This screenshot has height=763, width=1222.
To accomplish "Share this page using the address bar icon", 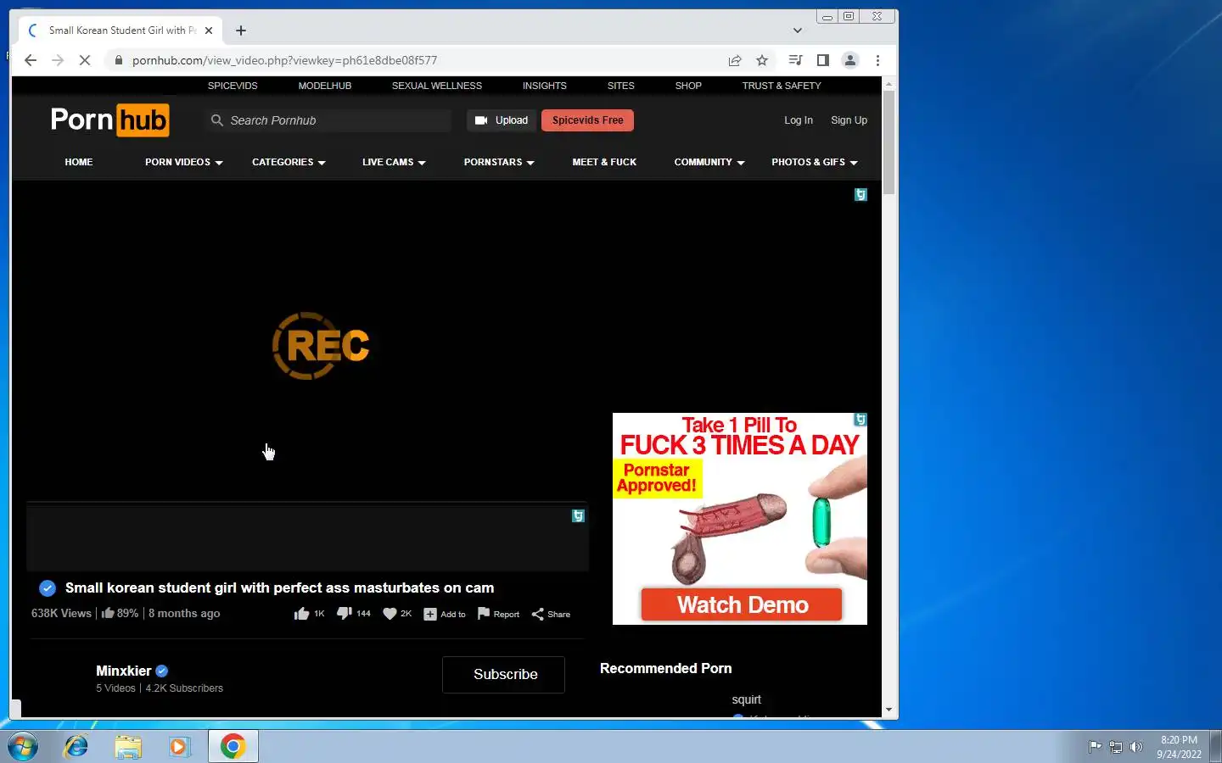I will [735, 60].
